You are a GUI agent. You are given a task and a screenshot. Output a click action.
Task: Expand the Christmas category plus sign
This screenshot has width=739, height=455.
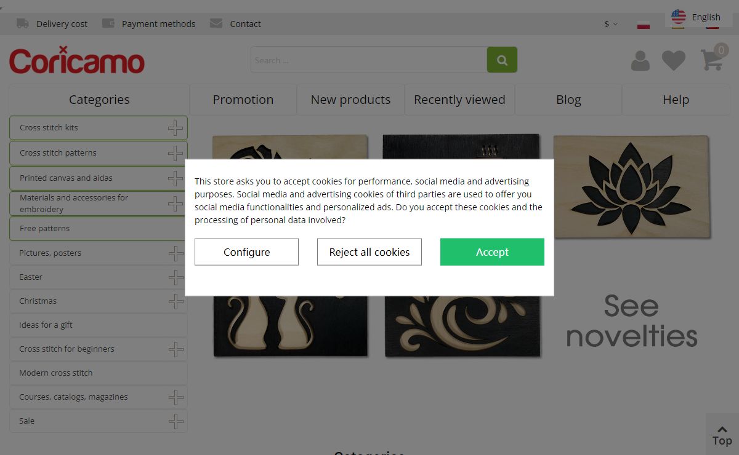tap(176, 301)
